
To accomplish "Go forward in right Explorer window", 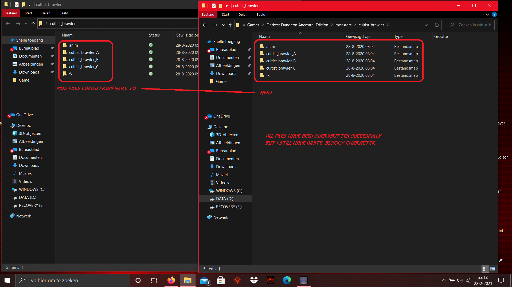I will pos(215,25).
